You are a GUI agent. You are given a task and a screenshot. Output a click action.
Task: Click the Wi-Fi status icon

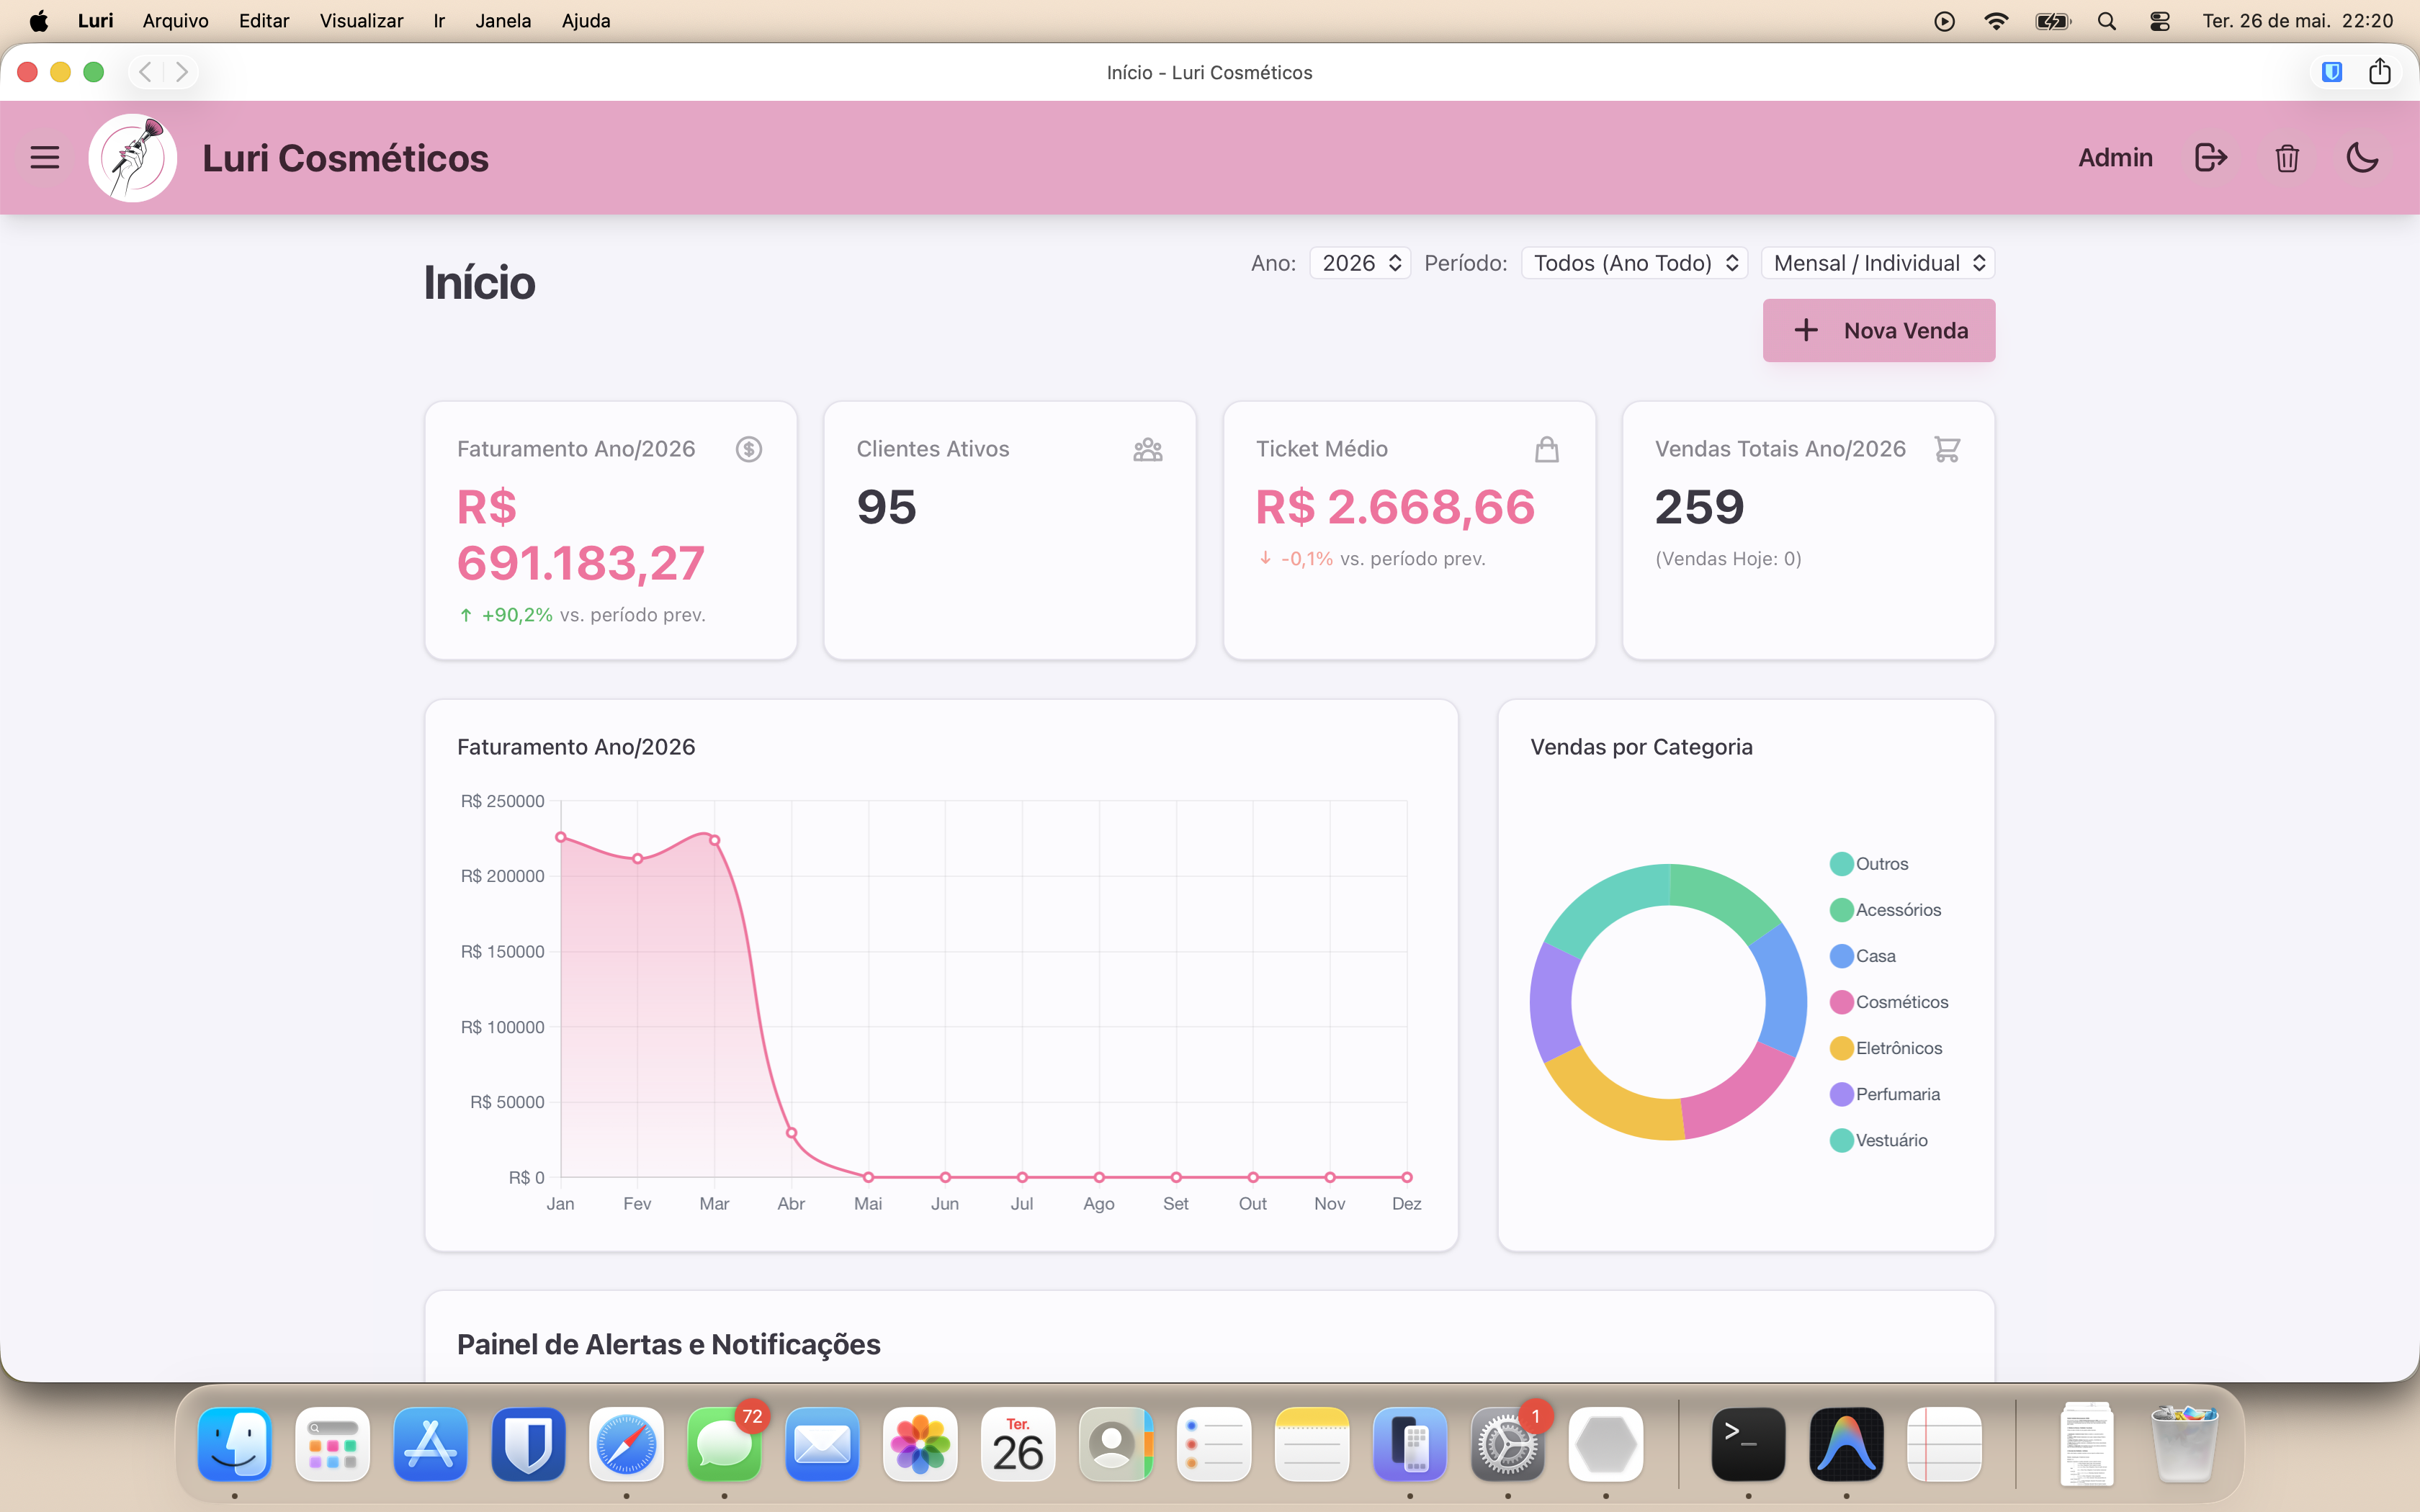point(1996,21)
